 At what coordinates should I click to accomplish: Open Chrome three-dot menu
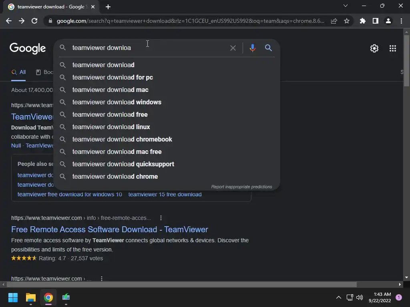click(x=401, y=21)
